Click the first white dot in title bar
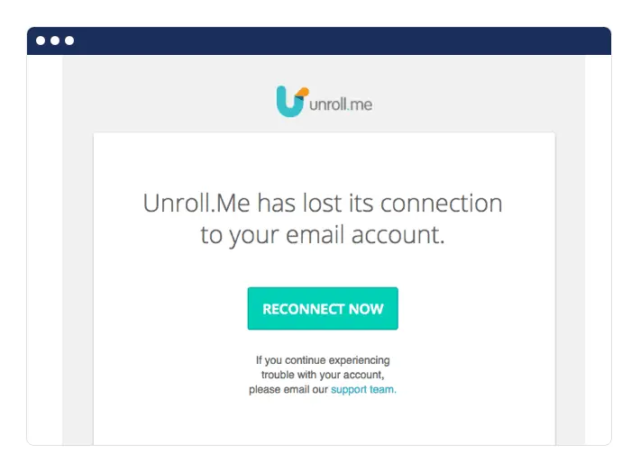The width and height of the screenshot is (631, 472). click(41, 41)
